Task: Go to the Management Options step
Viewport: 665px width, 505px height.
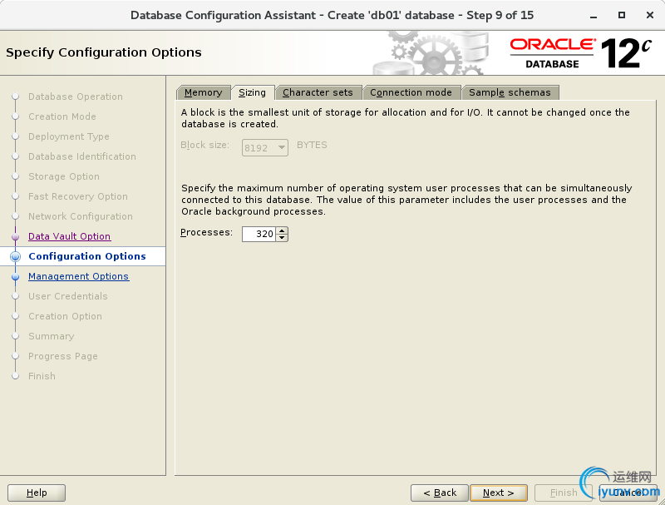Action: click(x=79, y=276)
